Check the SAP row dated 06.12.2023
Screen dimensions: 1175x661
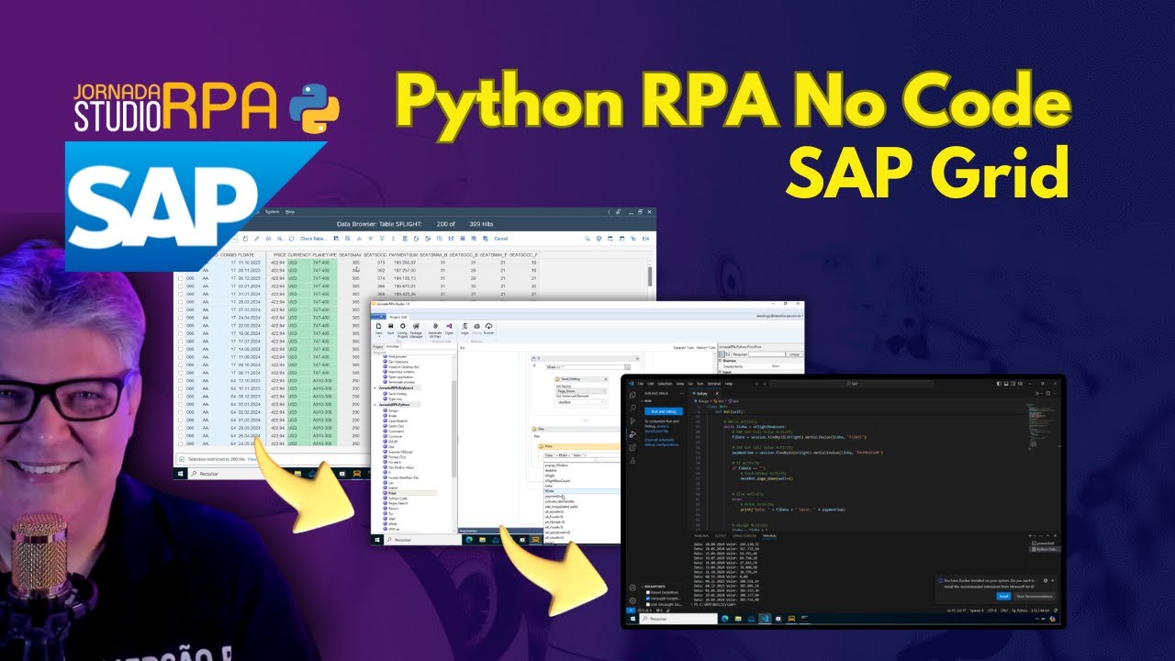(x=180, y=278)
